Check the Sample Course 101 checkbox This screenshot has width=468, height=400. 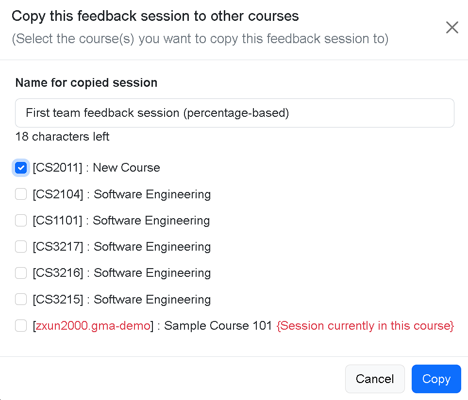pyautogui.click(x=20, y=326)
